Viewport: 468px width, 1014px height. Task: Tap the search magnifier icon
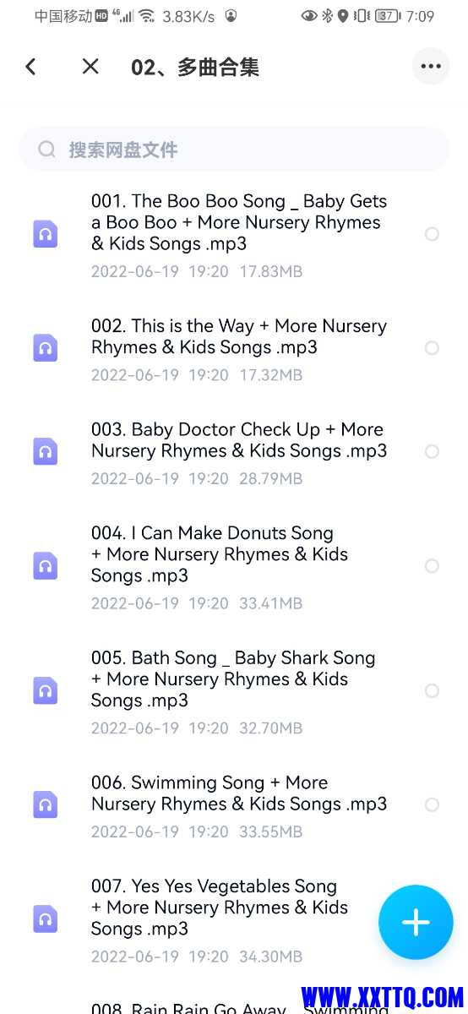[x=47, y=150]
